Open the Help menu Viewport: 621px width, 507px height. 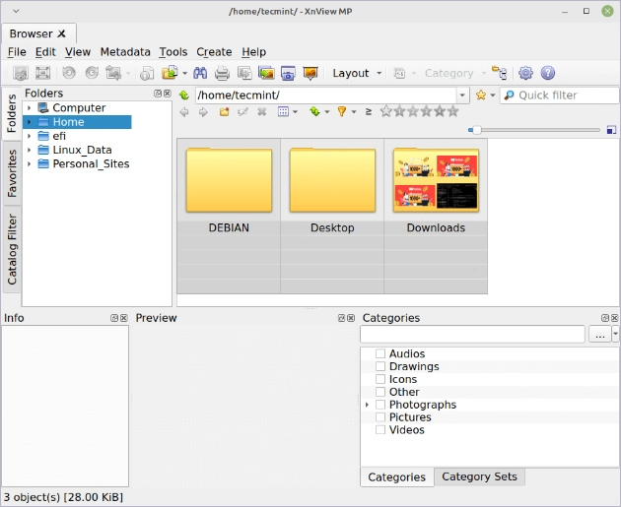click(254, 52)
